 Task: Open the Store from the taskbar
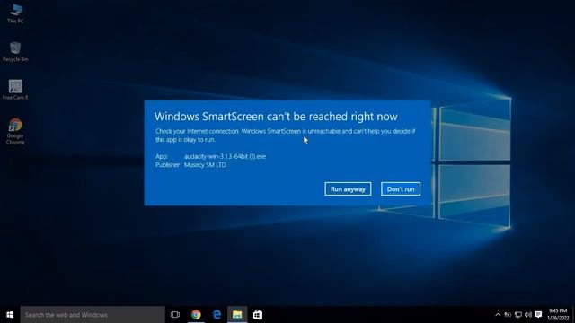click(x=258, y=315)
